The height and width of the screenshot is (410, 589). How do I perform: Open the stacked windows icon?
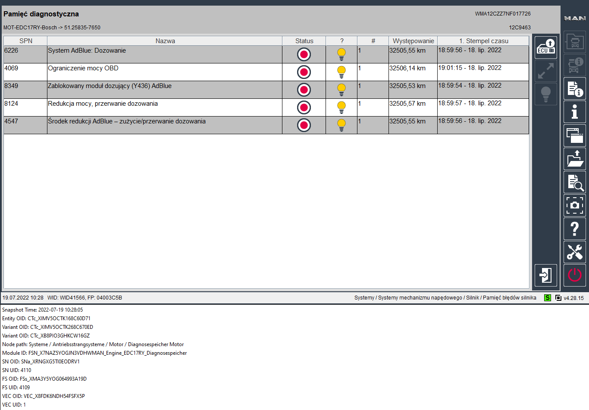tap(575, 135)
